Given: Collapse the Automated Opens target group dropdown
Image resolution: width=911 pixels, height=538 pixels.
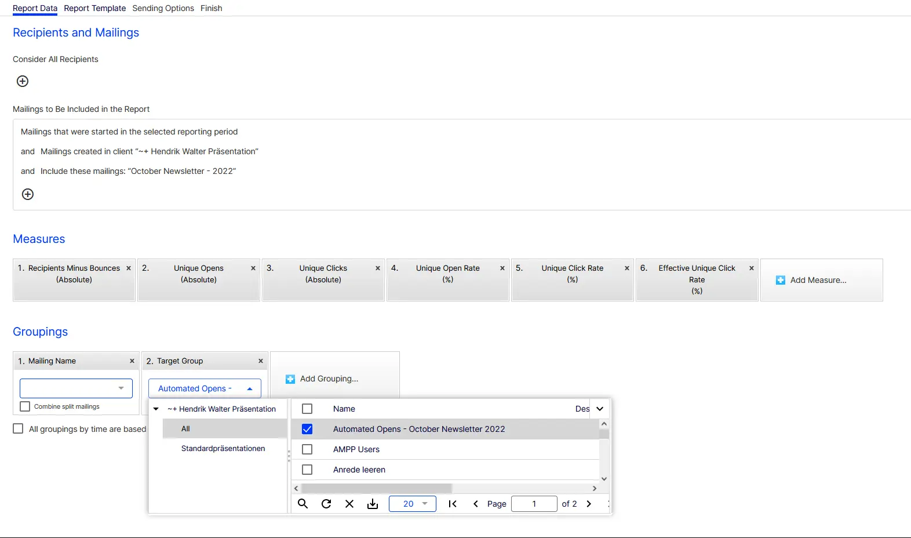Looking at the screenshot, I should point(205,388).
